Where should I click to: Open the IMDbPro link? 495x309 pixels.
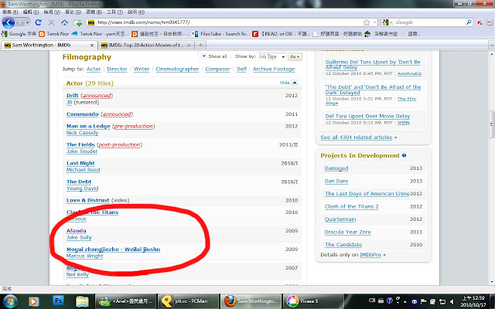click(x=370, y=255)
